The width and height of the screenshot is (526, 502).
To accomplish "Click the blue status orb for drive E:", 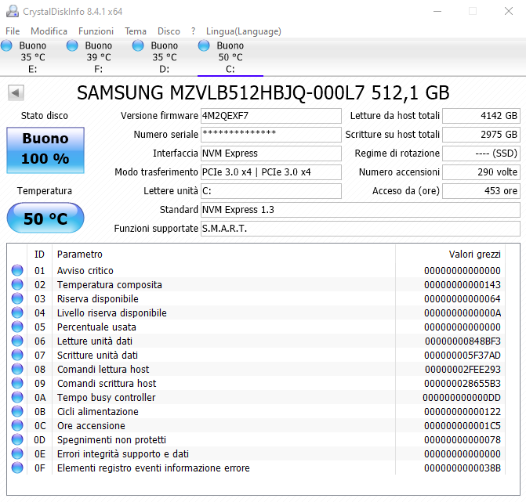I will pos(6,45).
